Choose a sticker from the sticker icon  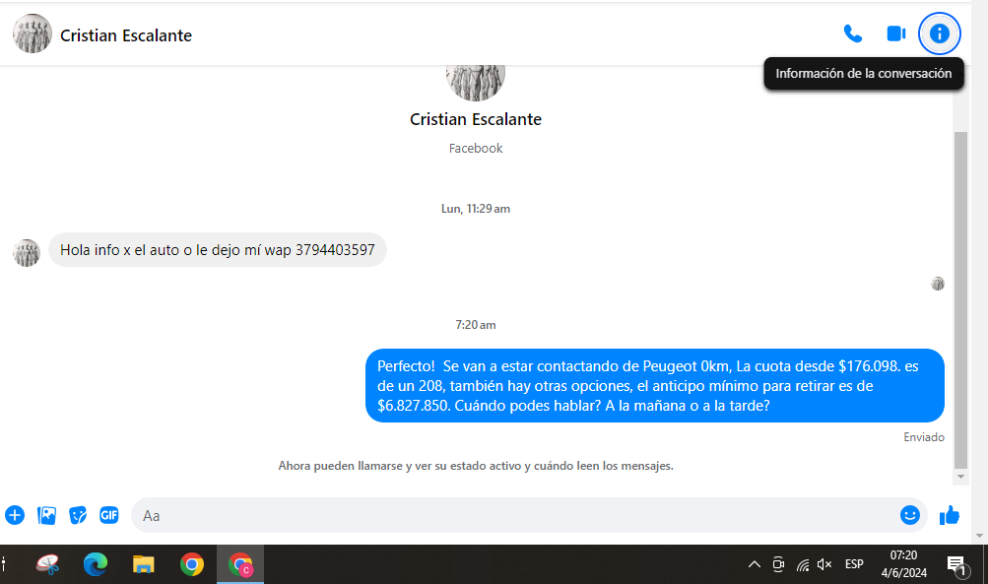[78, 515]
